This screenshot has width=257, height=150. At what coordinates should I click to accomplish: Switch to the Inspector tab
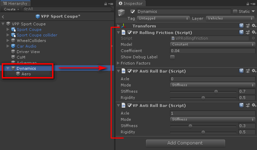click(x=131, y=3)
